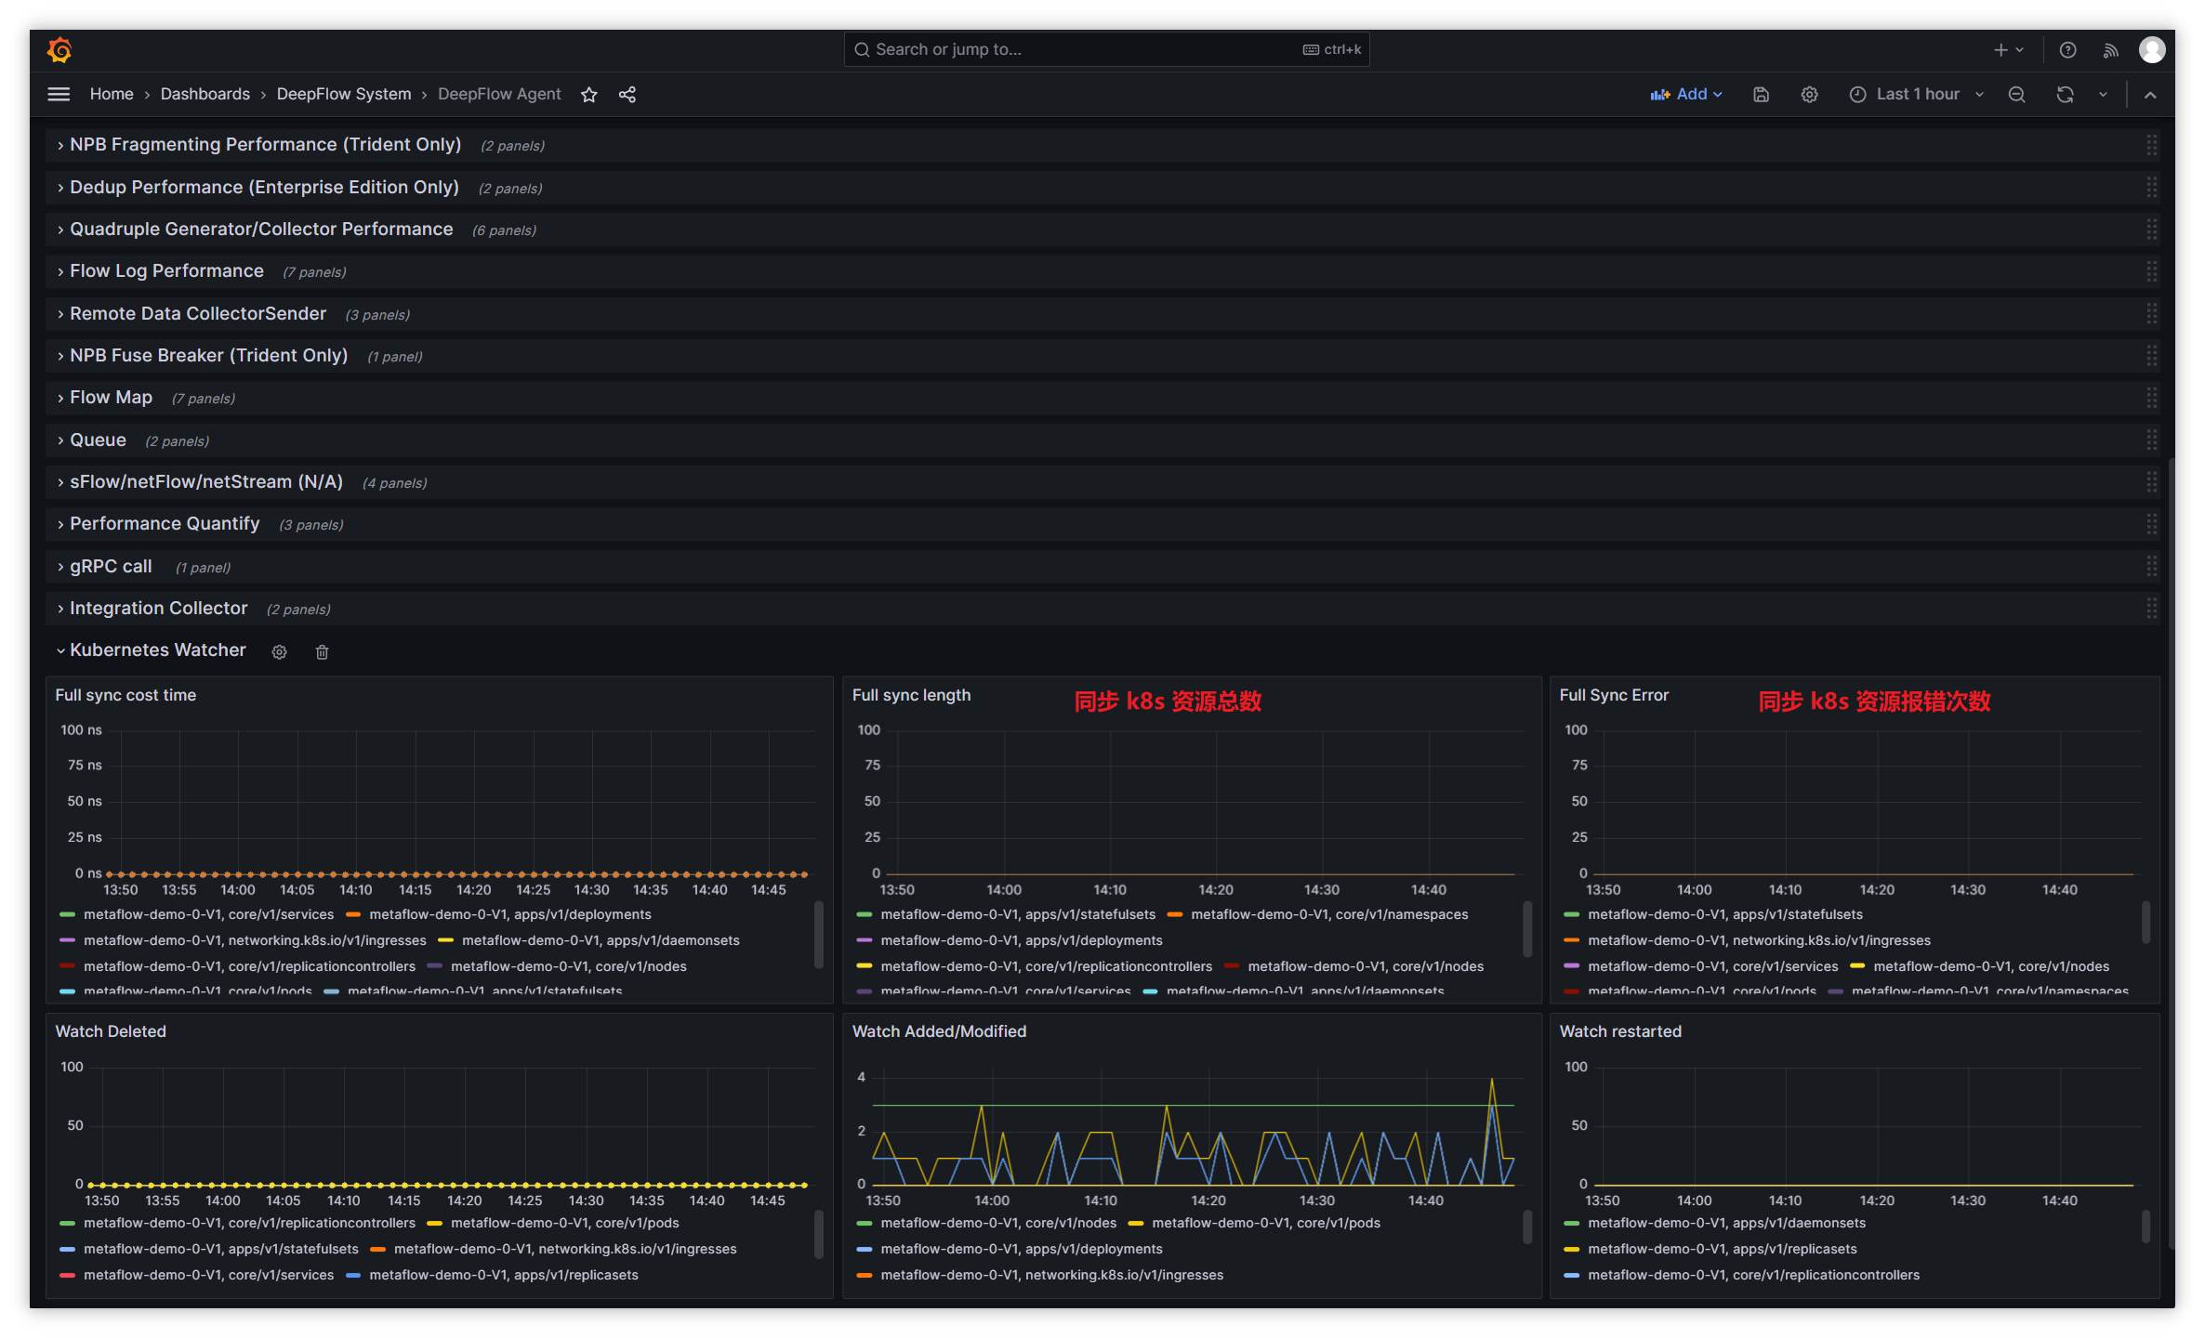Go to Home via the breadcrumb link
2205x1338 pixels.
(x=112, y=94)
